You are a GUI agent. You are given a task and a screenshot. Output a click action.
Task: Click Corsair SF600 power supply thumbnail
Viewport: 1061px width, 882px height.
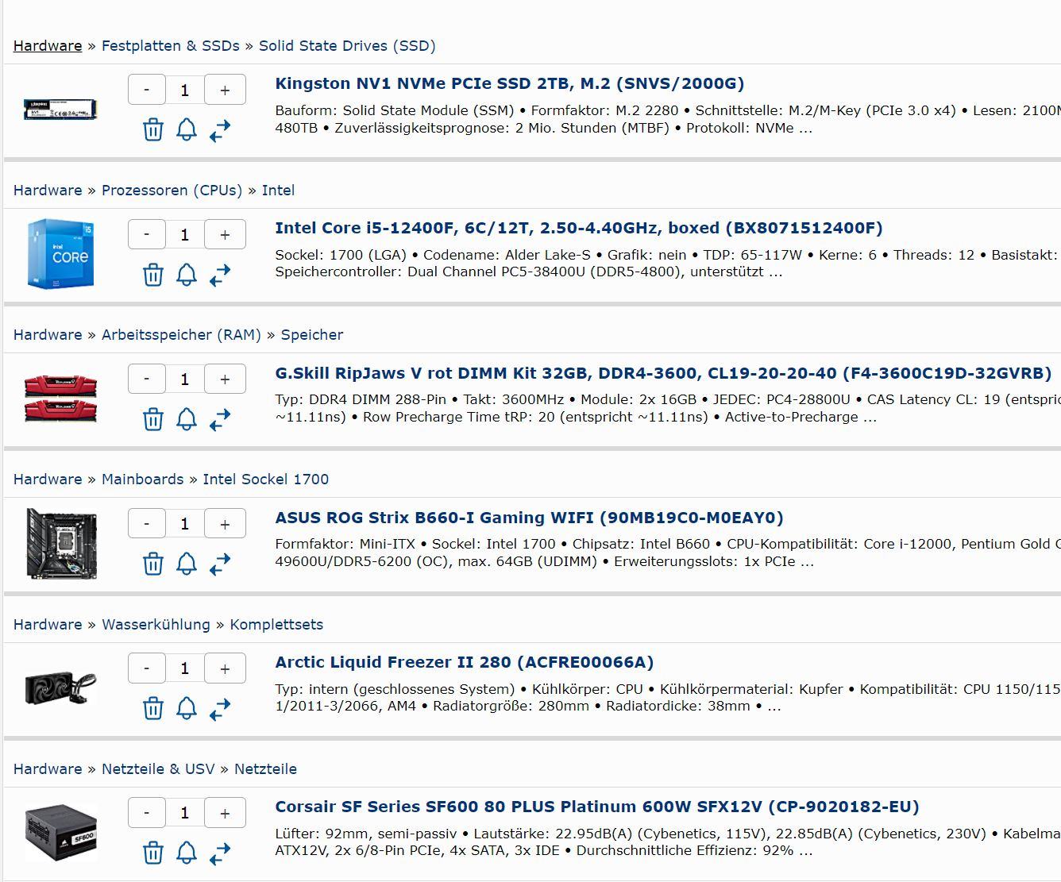tap(61, 832)
